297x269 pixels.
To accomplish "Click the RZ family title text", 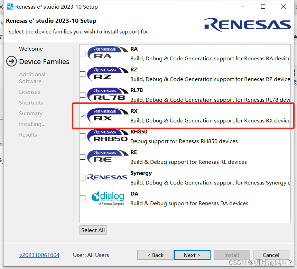I will [x=134, y=70].
